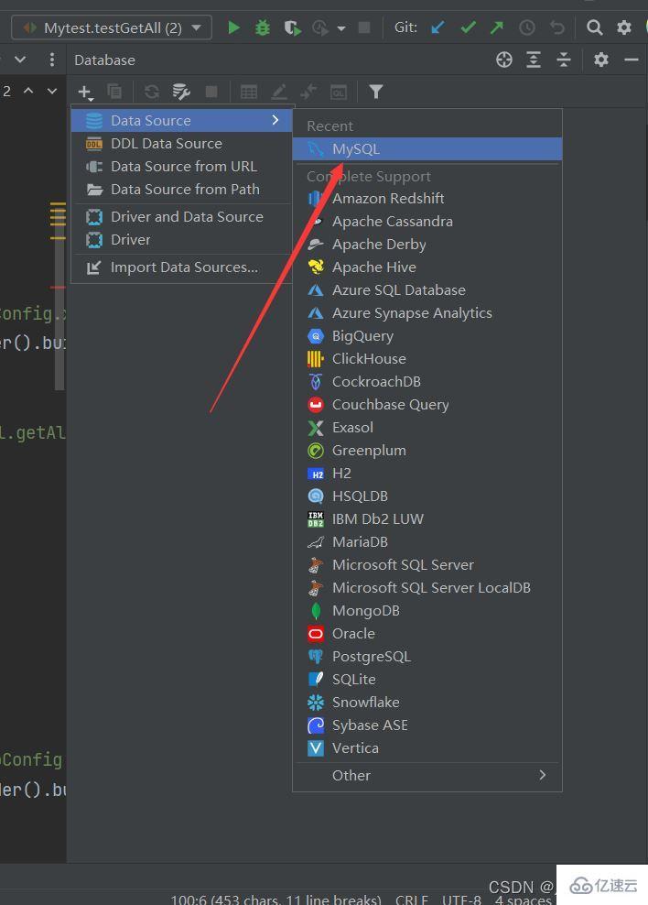The height and width of the screenshot is (905, 648).
Task: Select Azure SQL Database entry
Action: click(x=427, y=289)
